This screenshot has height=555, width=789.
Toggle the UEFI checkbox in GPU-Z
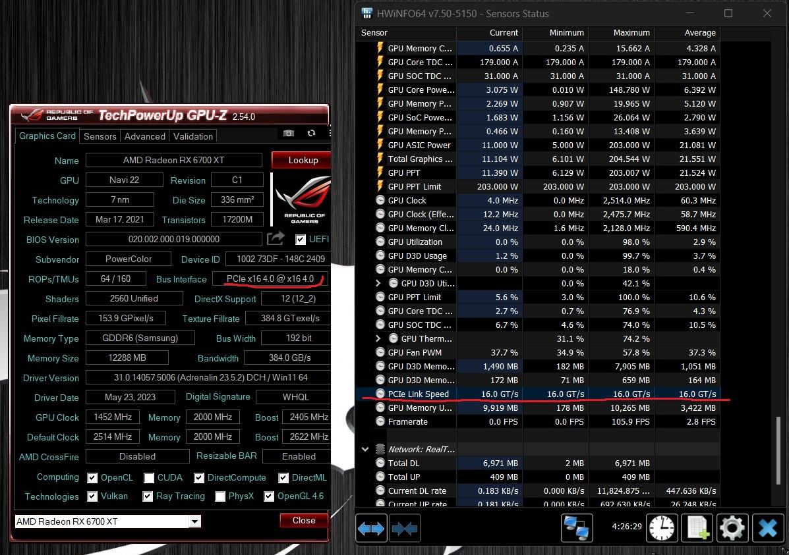click(301, 239)
